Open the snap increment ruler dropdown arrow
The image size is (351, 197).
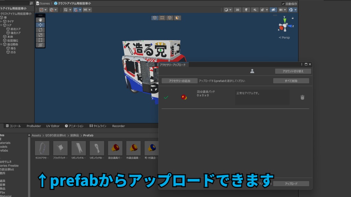click(x=89, y=10)
